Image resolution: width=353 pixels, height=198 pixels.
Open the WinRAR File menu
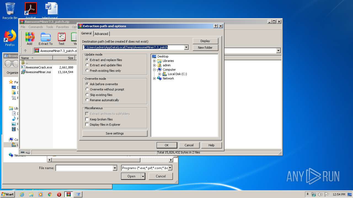click(x=23, y=27)
